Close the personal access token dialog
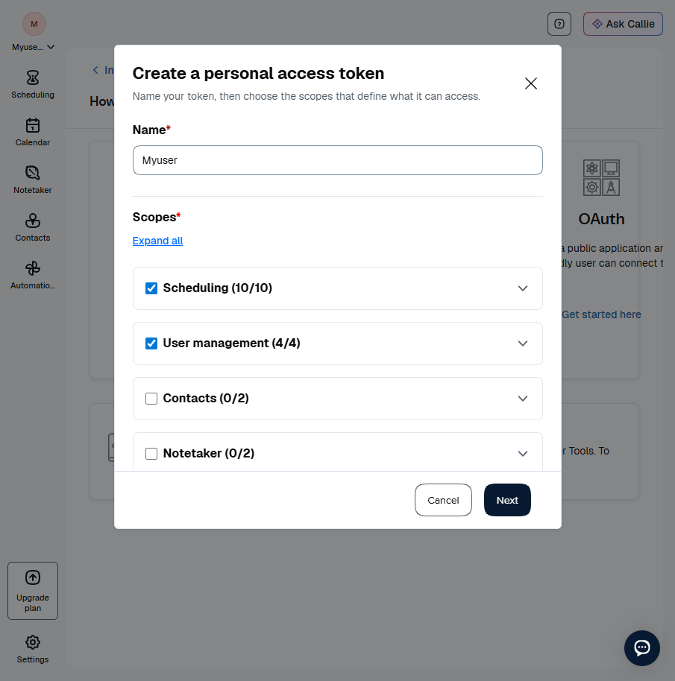 pyautogui.click(x=531, y=83)
